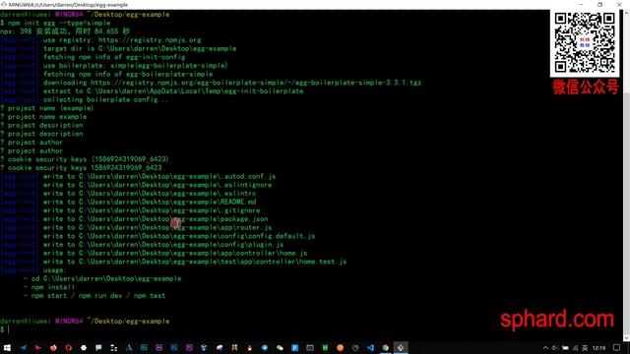Open the blue paper-plane app in taskbar
Image resolution: width=630 pixels, height=354 pixels.
click(x=23, y=347)
